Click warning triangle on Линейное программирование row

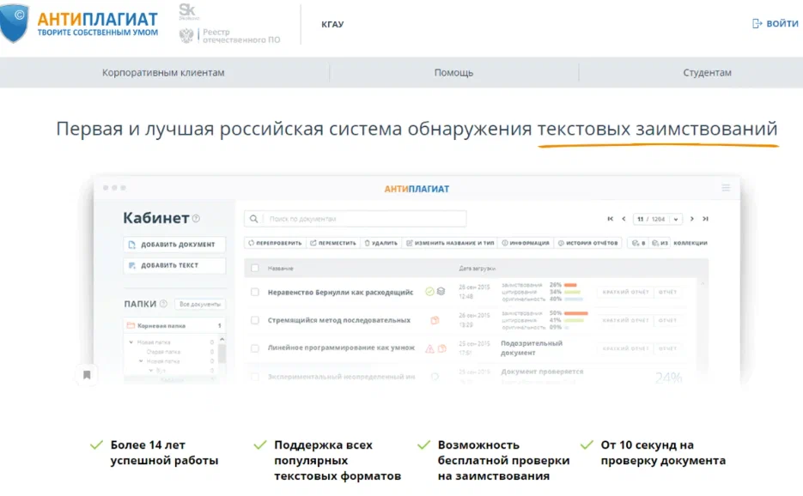point(429,348)
